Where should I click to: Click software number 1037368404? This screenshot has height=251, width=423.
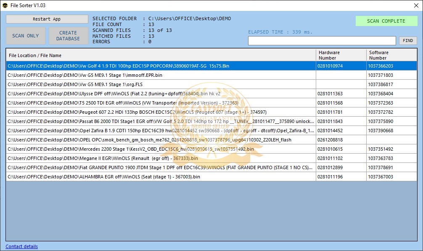pos(381,94)
